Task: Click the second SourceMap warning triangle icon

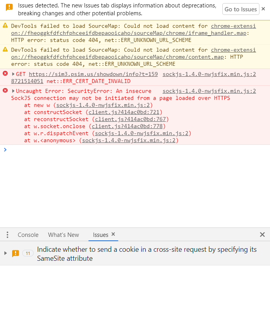Action: [5, 49]
